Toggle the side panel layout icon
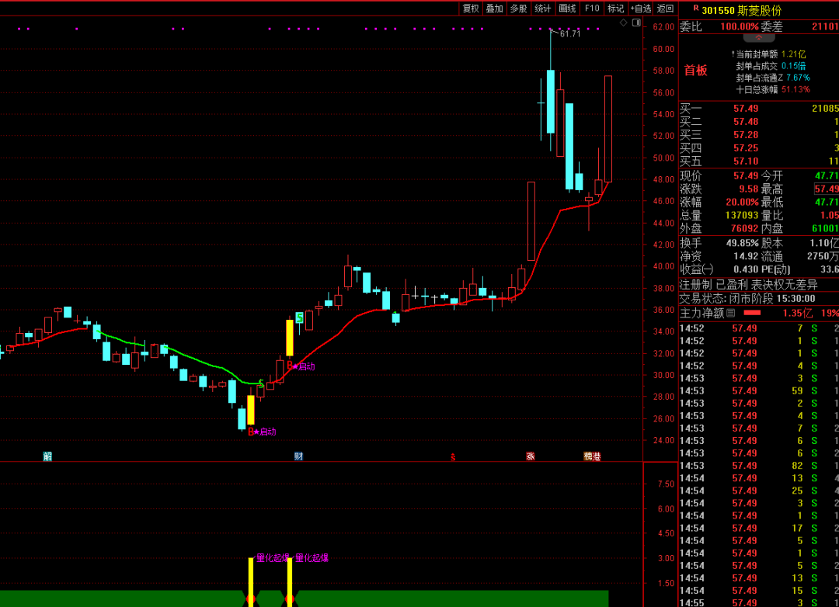839x607 pixels. (636, 23)
